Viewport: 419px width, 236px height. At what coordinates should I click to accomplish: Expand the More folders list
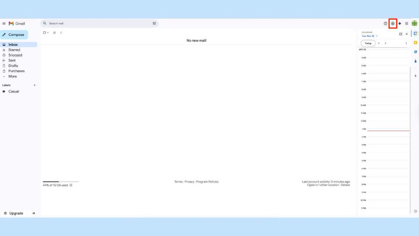click(x=13, y=76)
